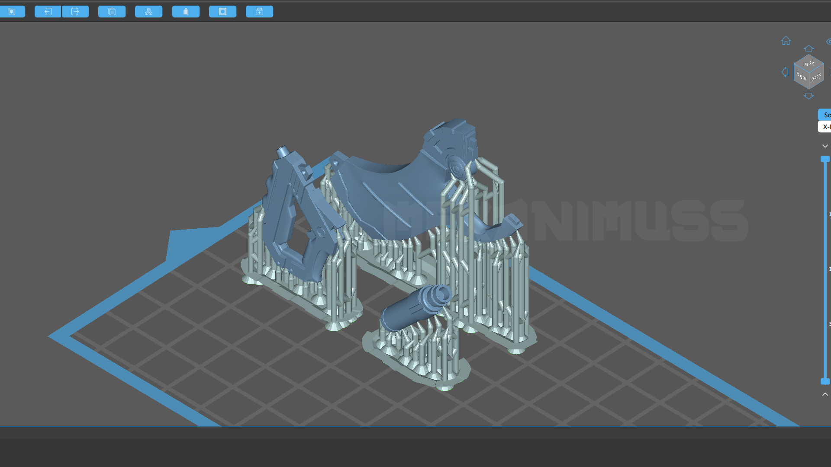This screenshot has height=467, width=831.
Task: Switch to X-Ray view mode
Action: pyautogui.click(x=825, y=127)
